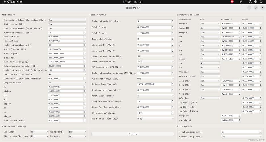Image resolution: width=266 pixels, height=142 pixels.
Task: Open the Use b(z) or ln[bs8(z)] dropdown
Action: [155, 118]
